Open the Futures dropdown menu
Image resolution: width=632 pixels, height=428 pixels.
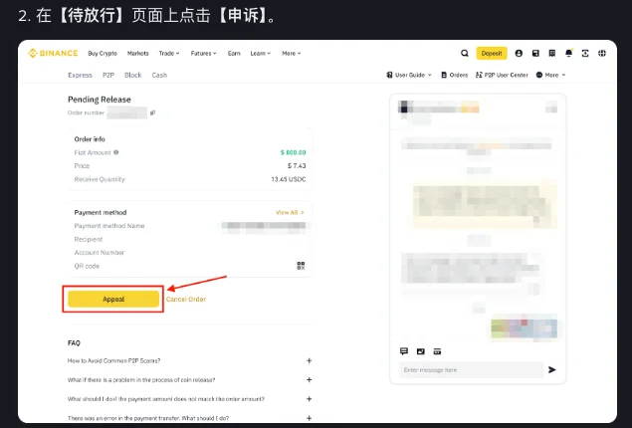pyautogui.click(x=204, y=53)
